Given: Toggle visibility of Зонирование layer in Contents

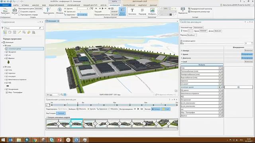Looking at the screenshot, I should click(x=7, y=89).
